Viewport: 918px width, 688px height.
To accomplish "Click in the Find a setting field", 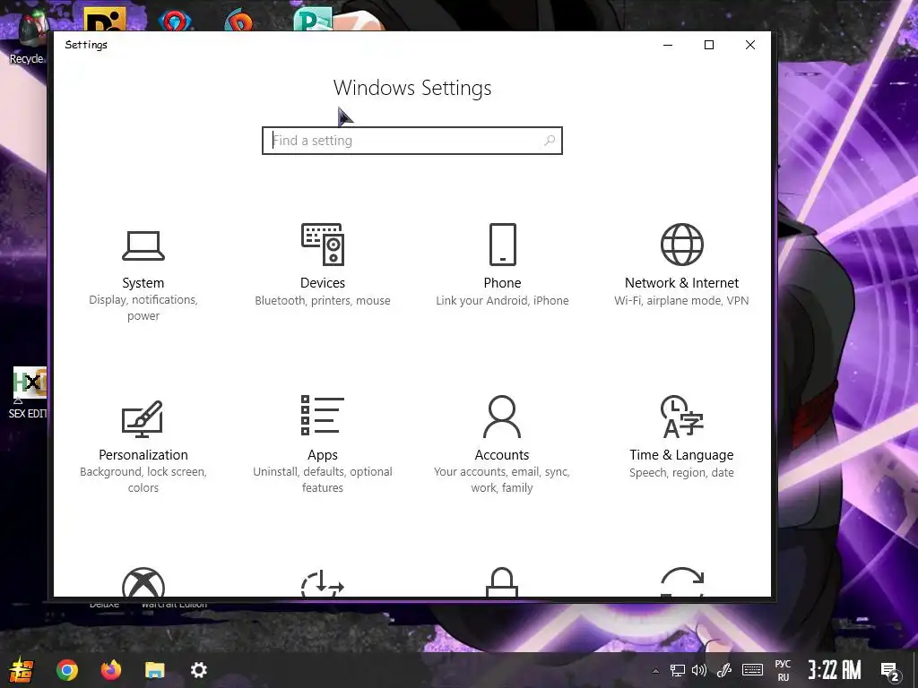I will click(x=412, y=141).
